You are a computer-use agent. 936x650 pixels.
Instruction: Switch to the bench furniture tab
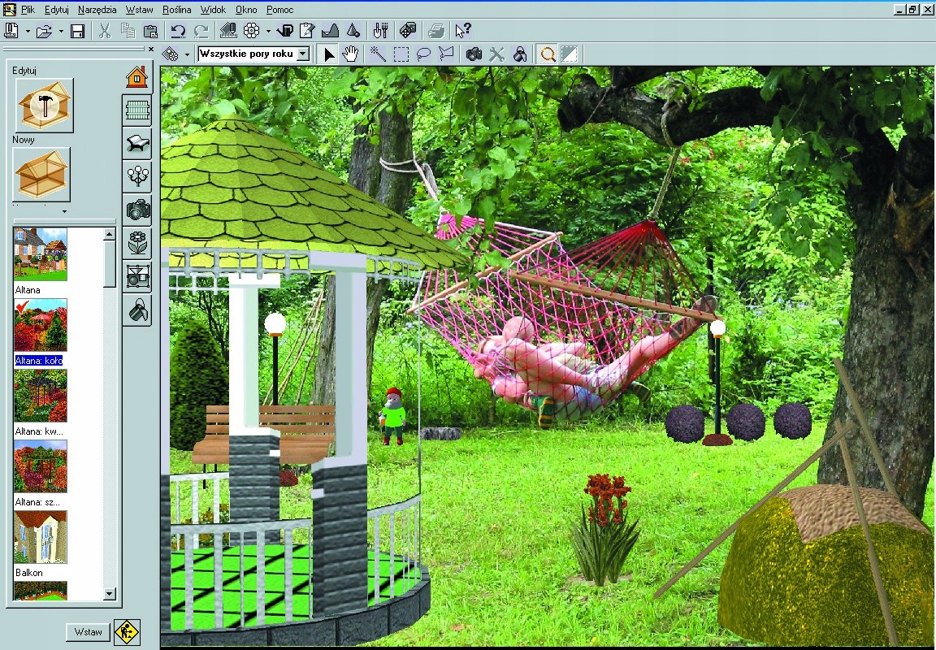pos(136,143)
